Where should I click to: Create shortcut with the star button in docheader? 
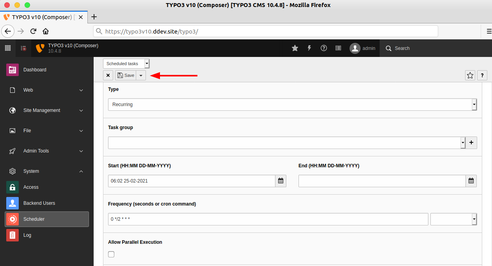470,76
